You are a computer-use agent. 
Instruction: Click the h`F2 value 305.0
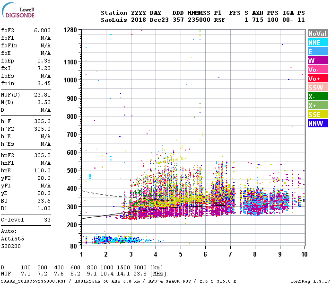click(42, 129)
